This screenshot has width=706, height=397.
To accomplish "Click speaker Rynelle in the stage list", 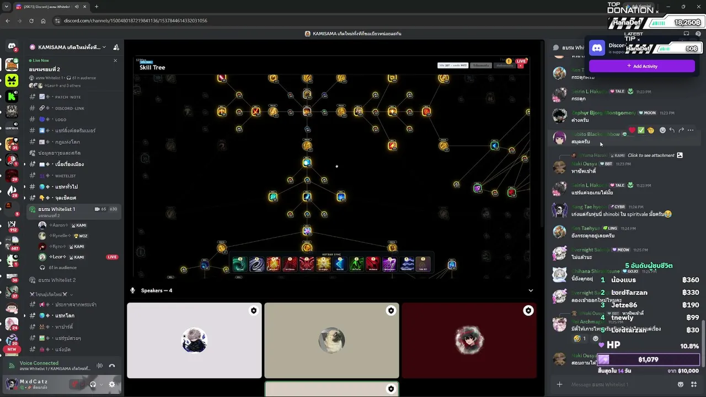I will (78, 235).
